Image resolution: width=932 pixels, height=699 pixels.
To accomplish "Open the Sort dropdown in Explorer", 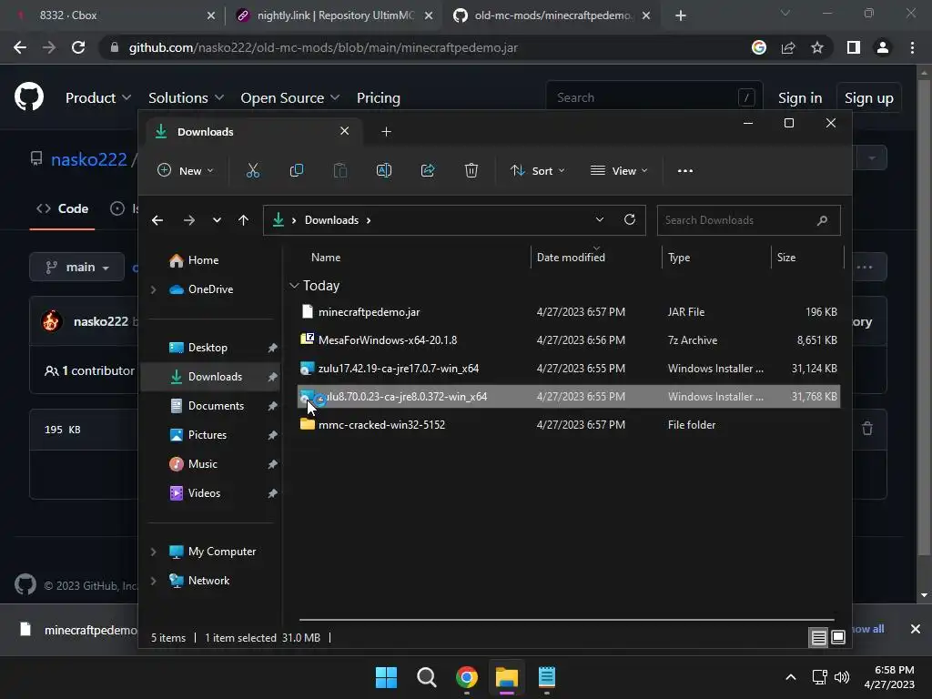I will pos(537,170).
